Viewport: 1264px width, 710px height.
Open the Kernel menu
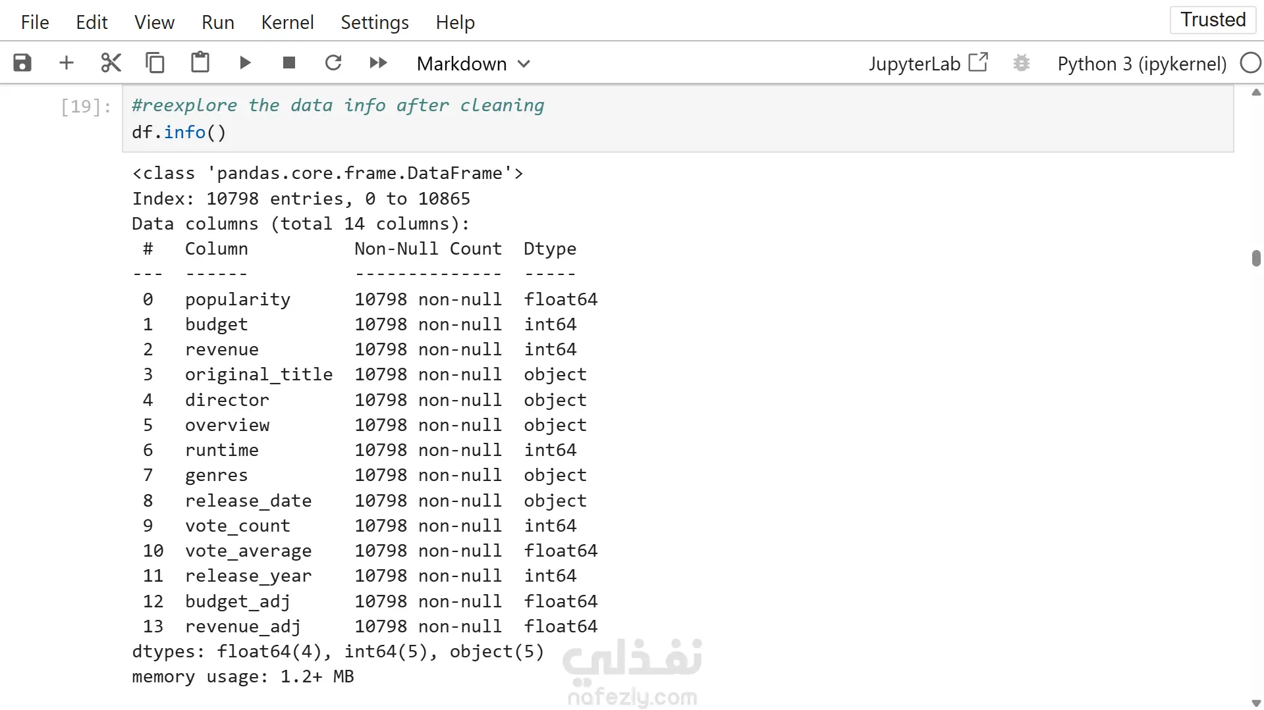(287, 22)
